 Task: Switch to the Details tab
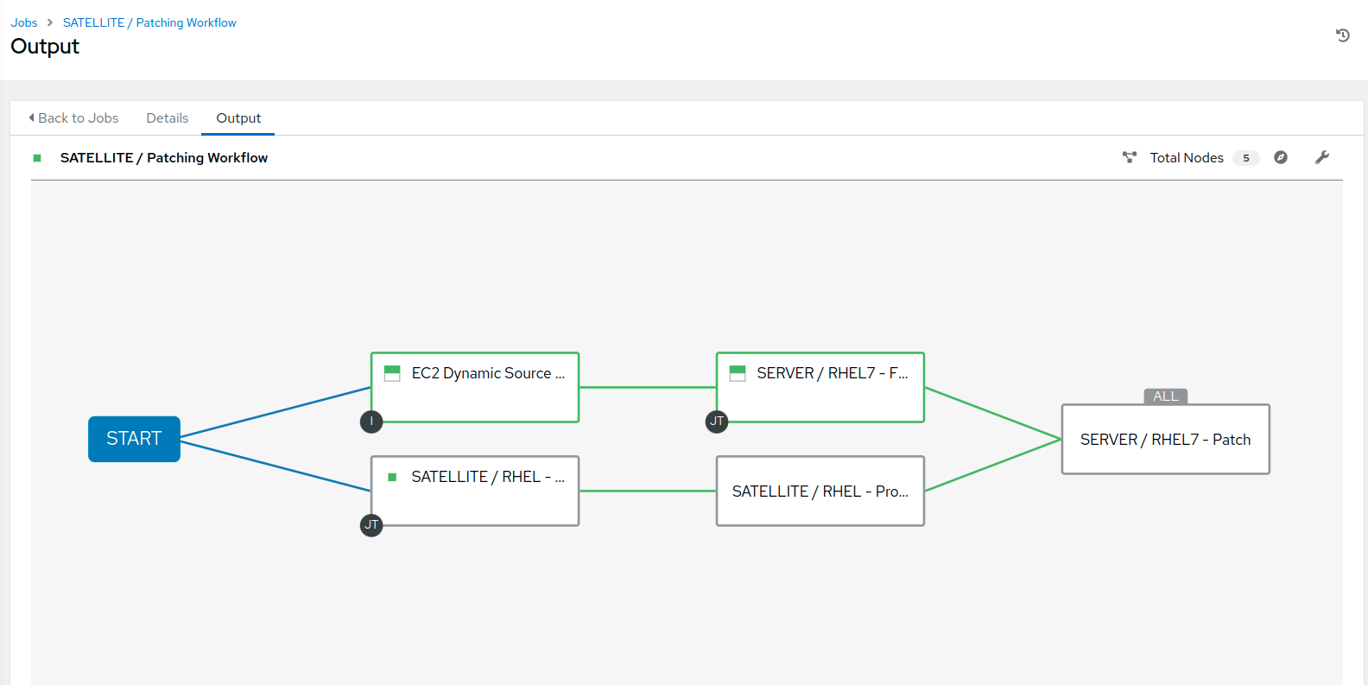click(168, 118)
